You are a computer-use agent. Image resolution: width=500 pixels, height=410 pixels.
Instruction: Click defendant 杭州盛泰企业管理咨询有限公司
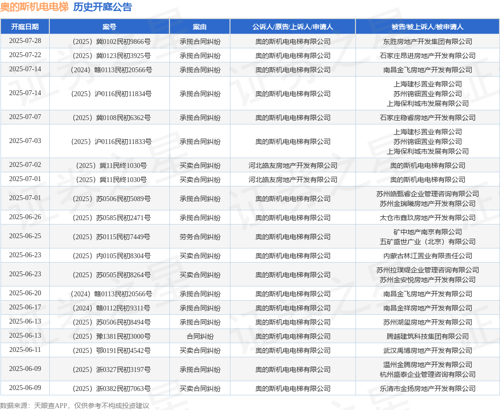pyautogui.click(x=427, y=374)
